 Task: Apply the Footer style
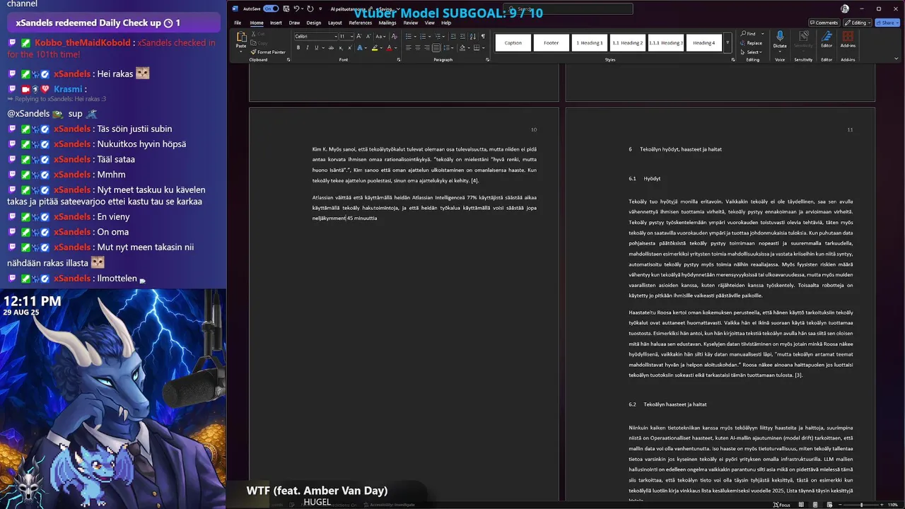click(551, 42)
